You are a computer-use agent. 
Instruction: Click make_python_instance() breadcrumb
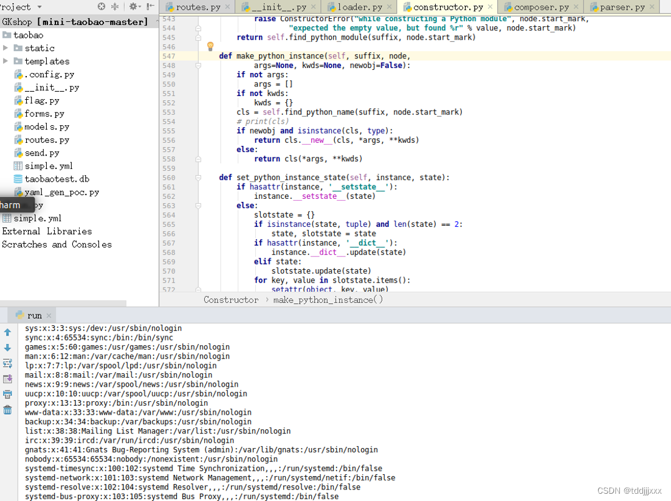tap(328, 300)
